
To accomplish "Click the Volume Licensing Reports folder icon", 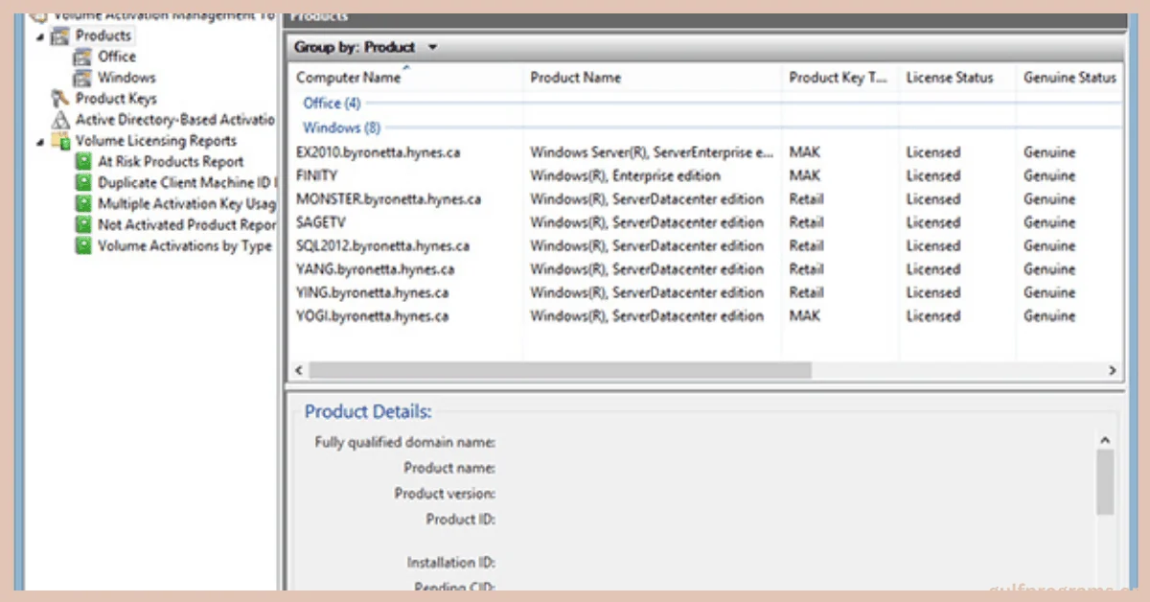I will click(x=60, y=141).
